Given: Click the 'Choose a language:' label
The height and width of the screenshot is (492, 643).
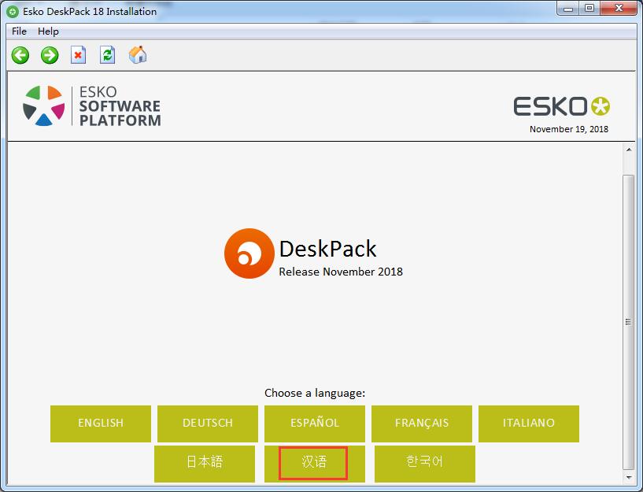Looking at the screenshot, I should (315, 393).
